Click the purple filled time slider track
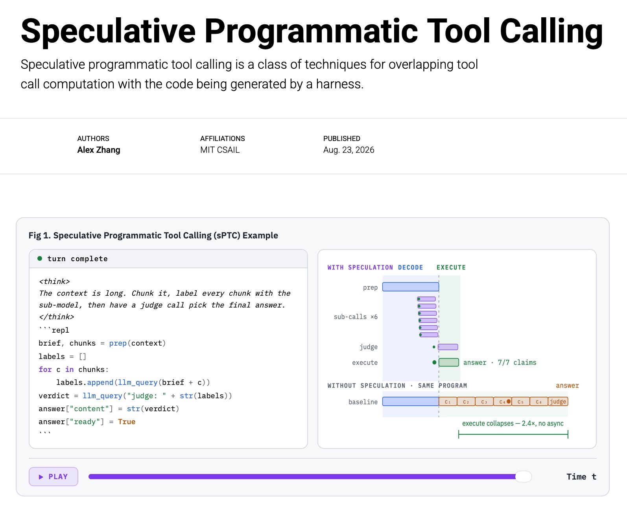The image size is (627, 509). pos(302,476)
